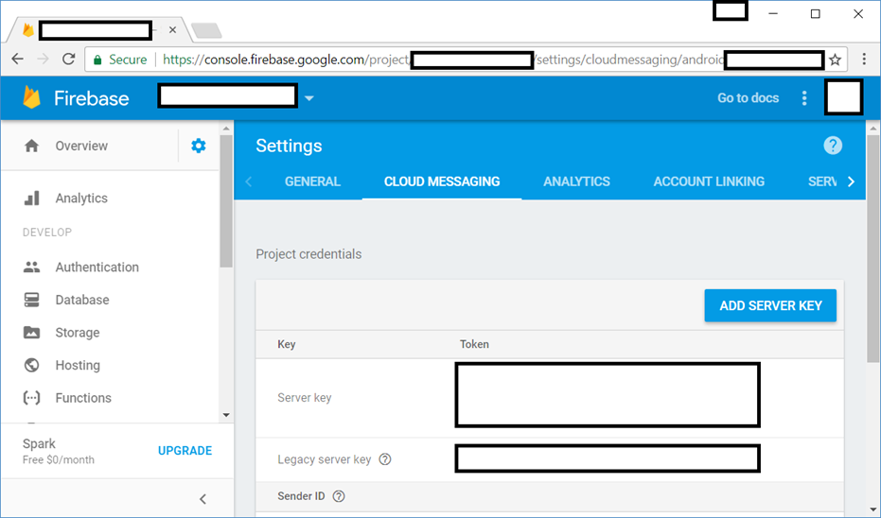Minimize the browser window
The height and width of the screenshot is (518, 881).
tap(773, 14)
